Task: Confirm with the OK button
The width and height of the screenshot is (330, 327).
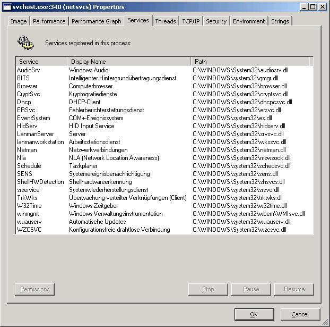Action: point(254,314)
